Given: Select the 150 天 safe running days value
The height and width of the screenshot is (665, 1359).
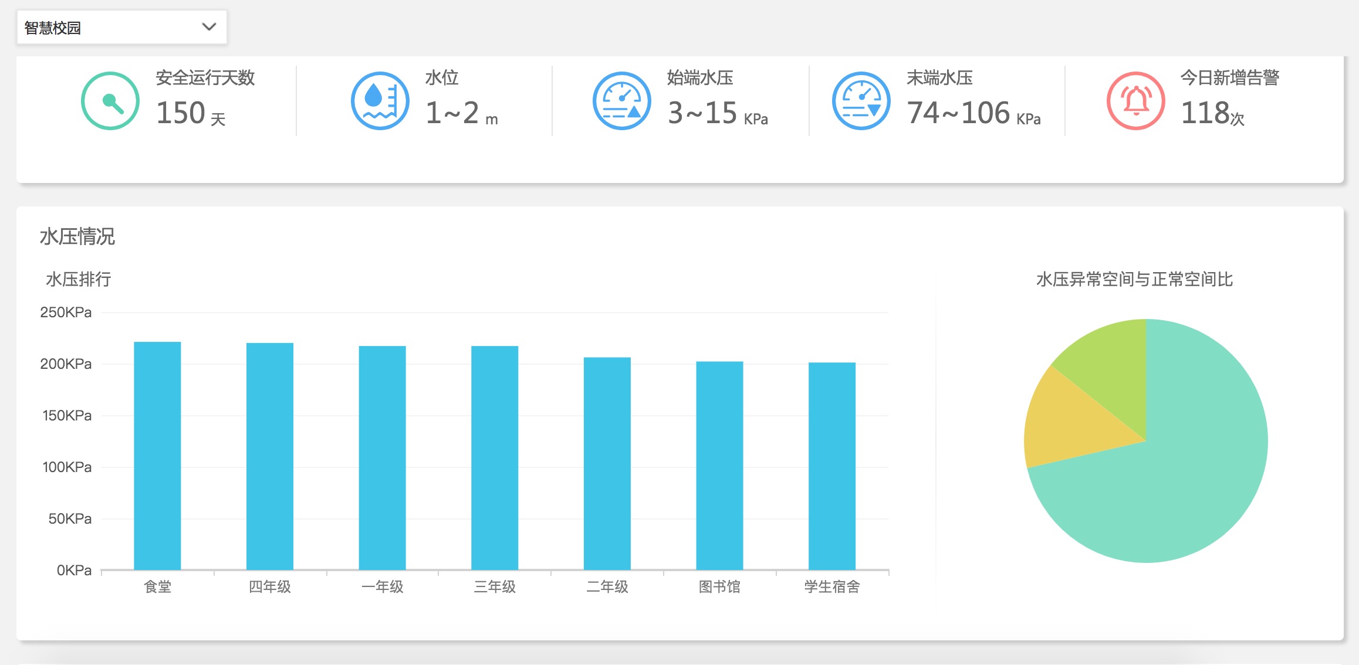Looking at the screenshot, I should [191, 113].
